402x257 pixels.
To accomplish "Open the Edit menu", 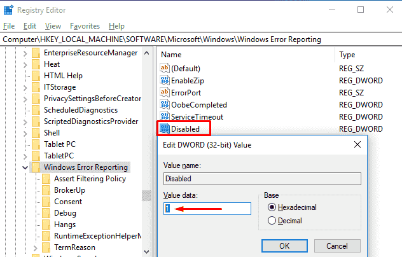I will click(30, 26).
